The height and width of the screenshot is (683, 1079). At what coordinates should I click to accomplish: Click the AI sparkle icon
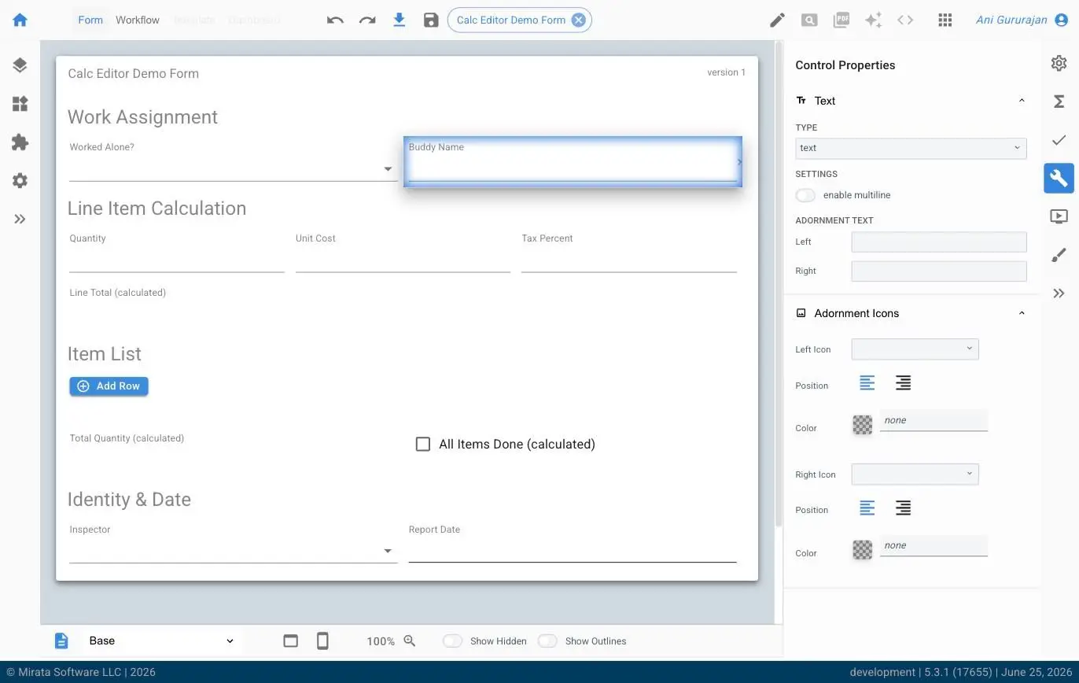tap(873, 20)
